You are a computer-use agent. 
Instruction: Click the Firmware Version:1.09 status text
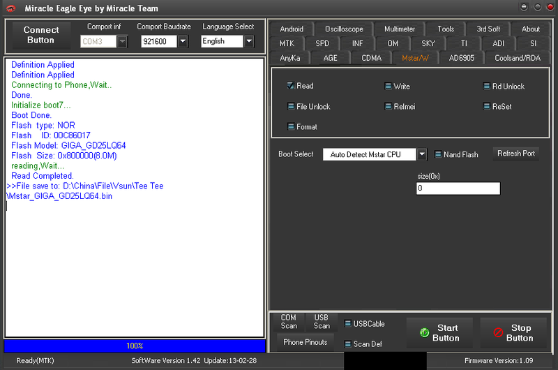pos(499,361)
